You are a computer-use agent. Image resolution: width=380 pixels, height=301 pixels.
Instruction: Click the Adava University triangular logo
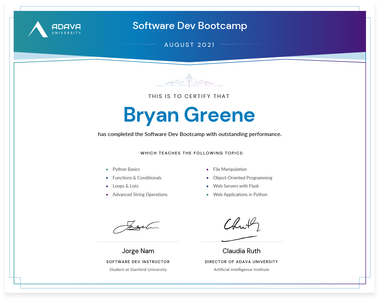point(38,29)
